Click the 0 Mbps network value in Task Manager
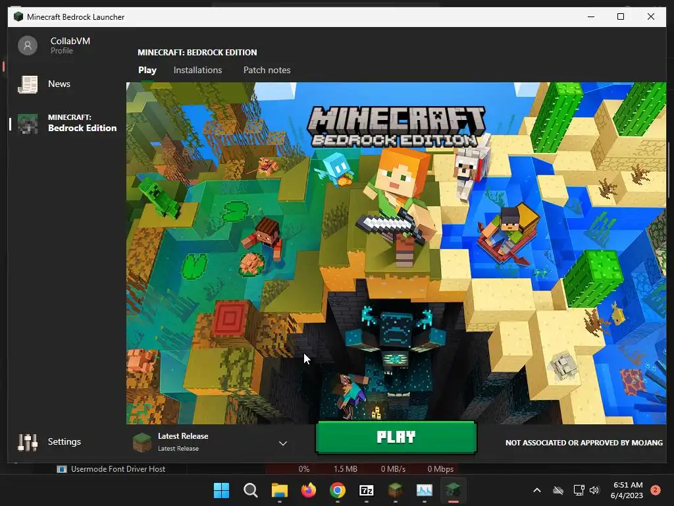The width and height of the screenshot is (674, 506). [x=440, y=469]
